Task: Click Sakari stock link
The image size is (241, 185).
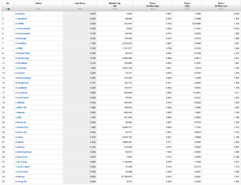Action: [x=21, y=142]
